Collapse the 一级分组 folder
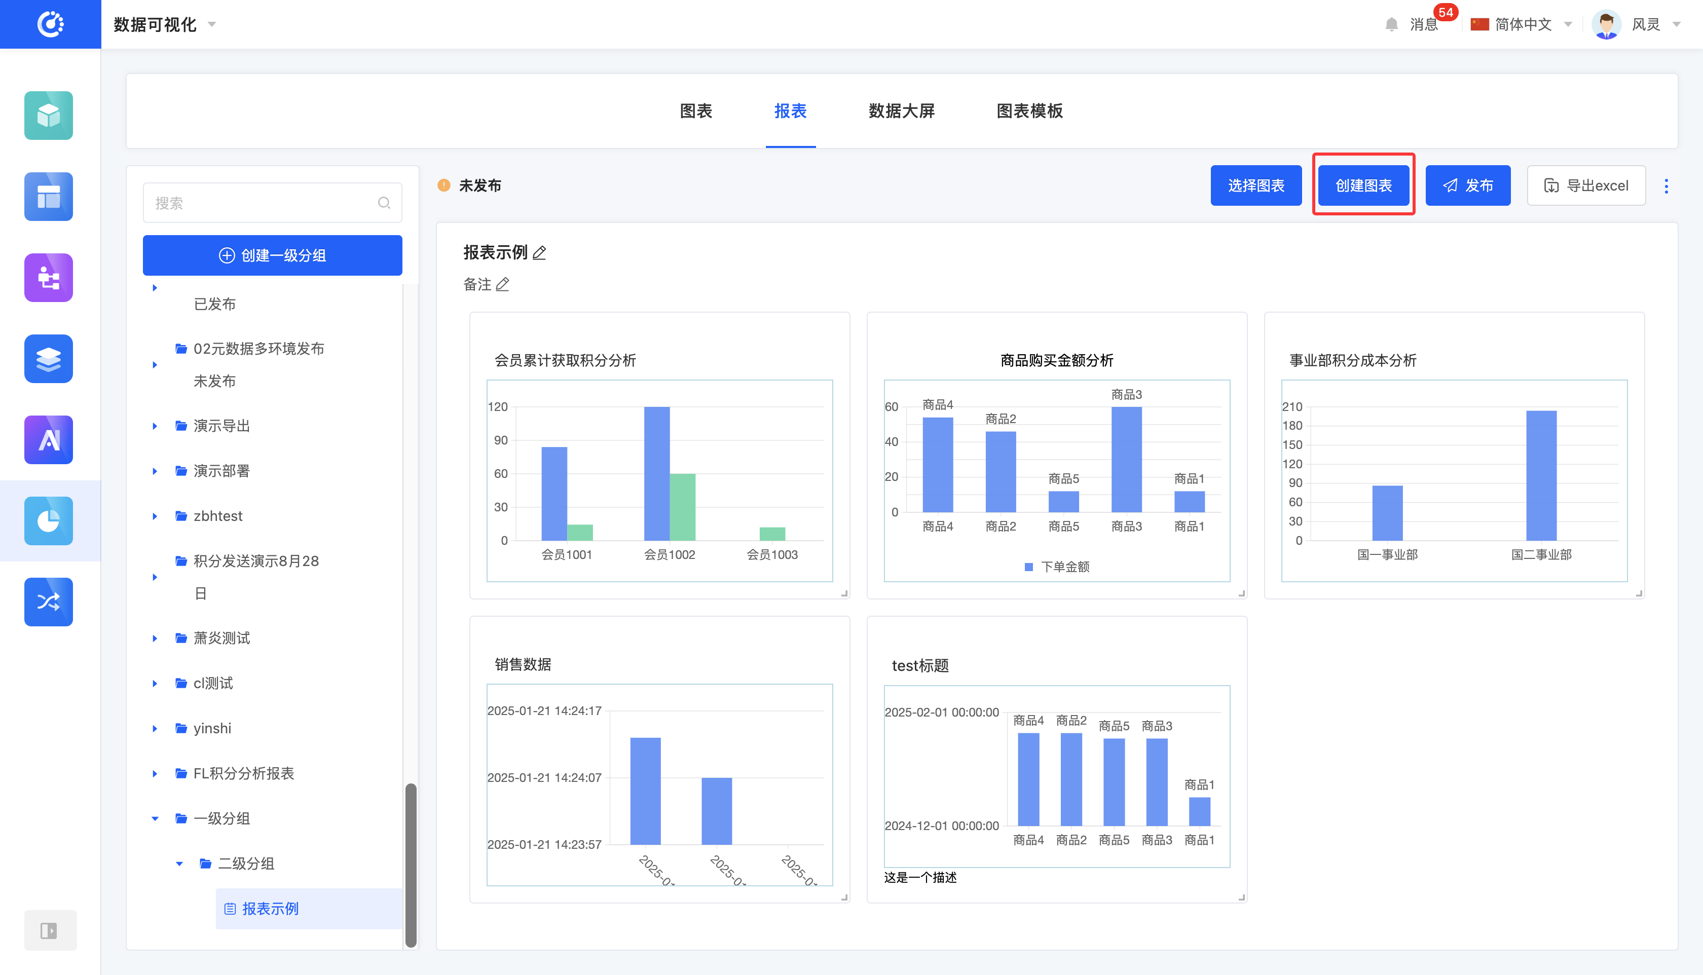Screen dimensions: 1703x975 [x=155, y=818]
